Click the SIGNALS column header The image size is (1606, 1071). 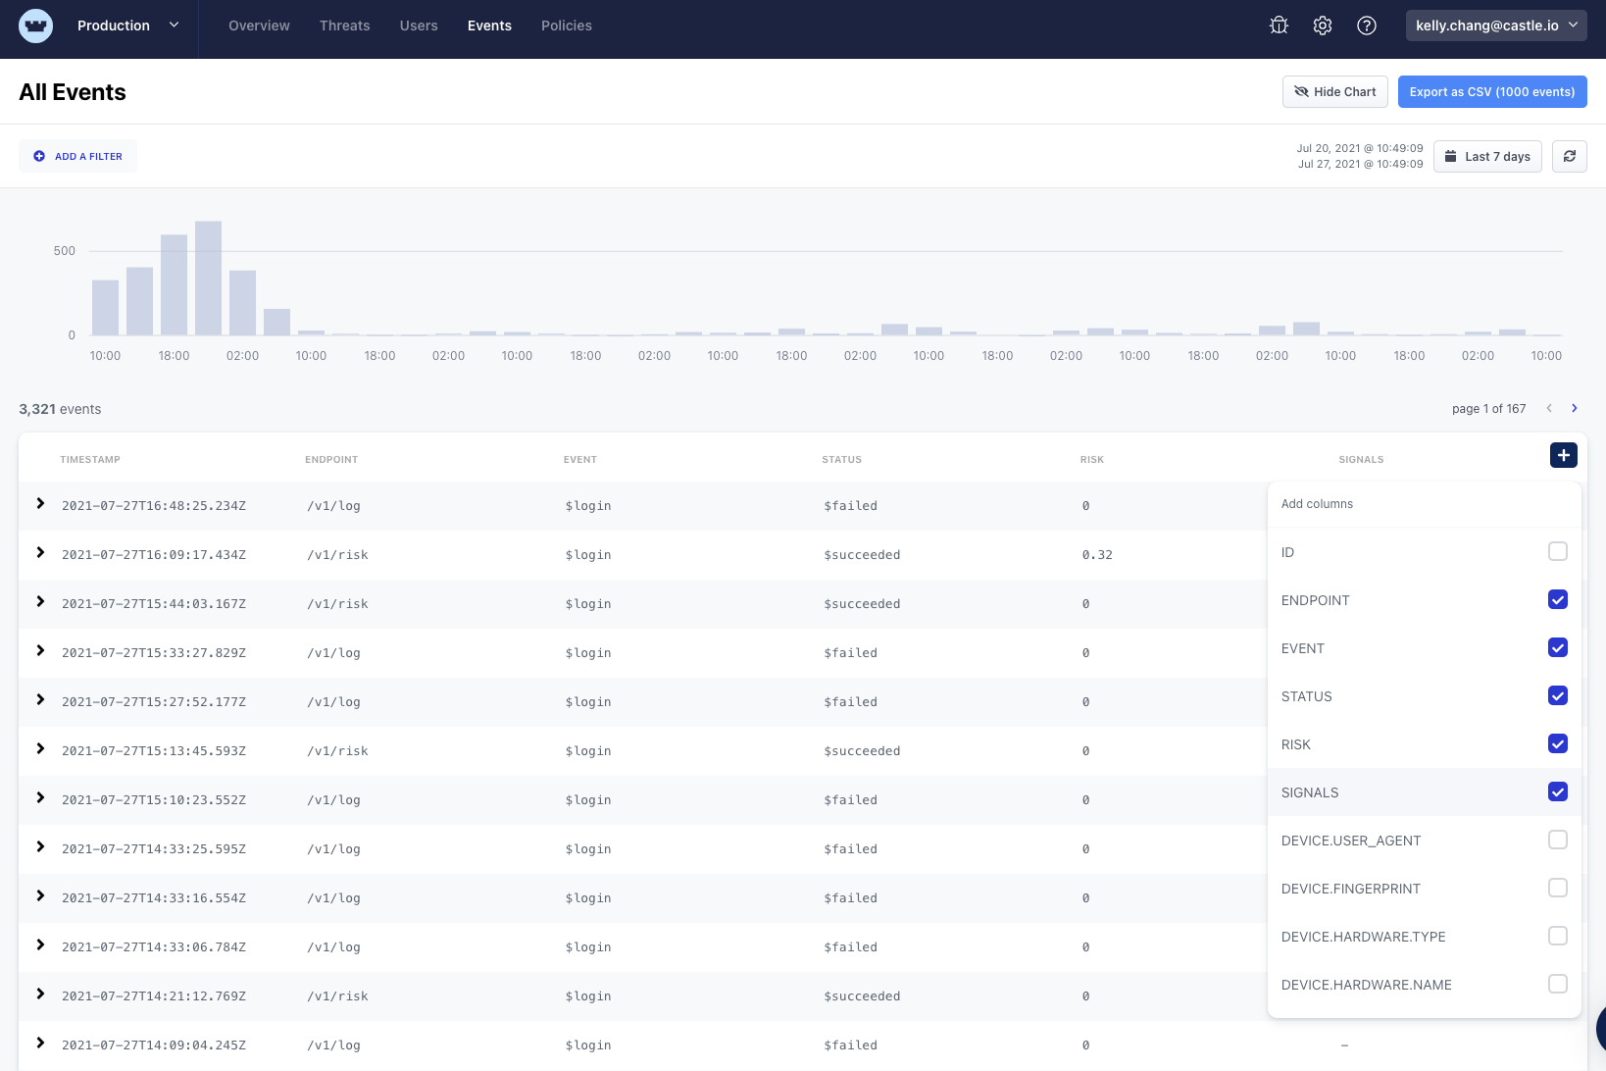point(1362,459)
